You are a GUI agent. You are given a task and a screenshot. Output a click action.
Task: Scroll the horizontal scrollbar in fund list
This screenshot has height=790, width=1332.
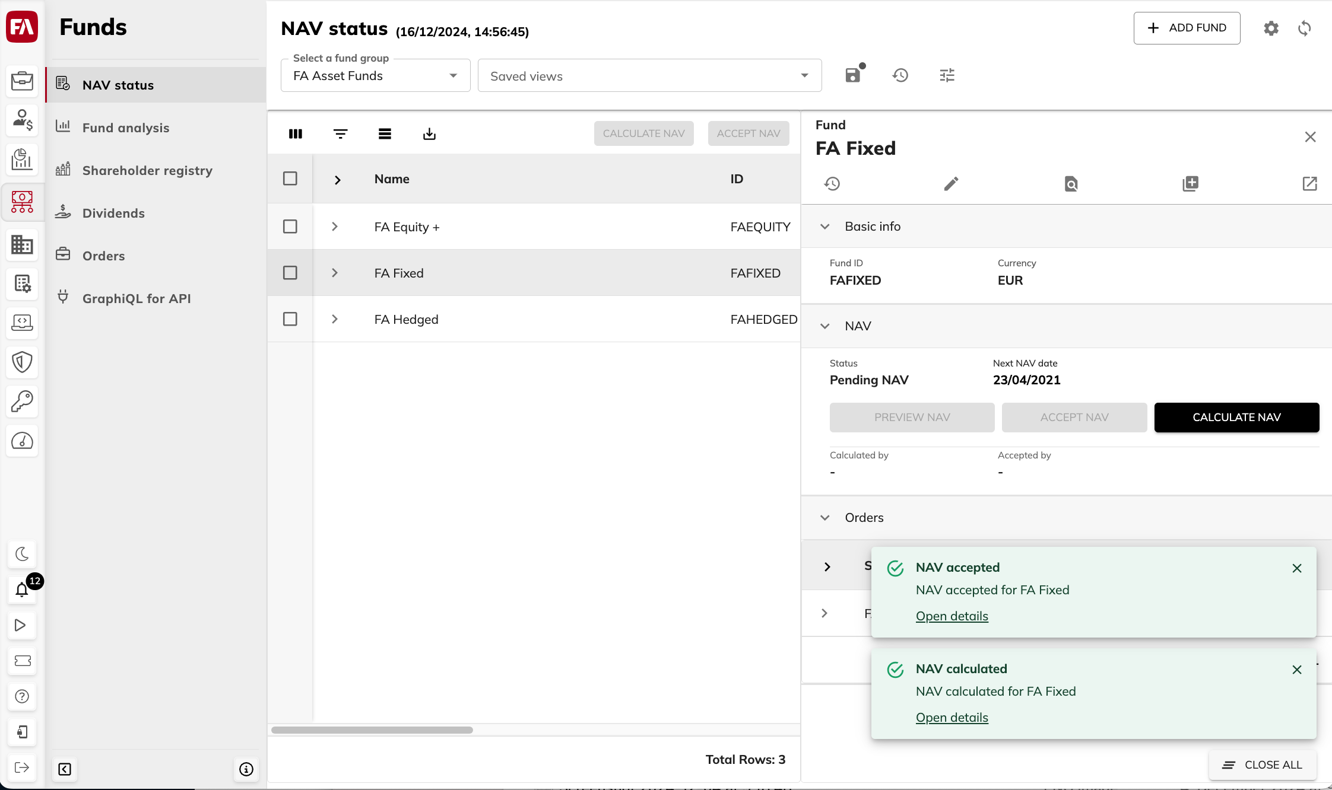pyautogui.click(x=372, y=729)
